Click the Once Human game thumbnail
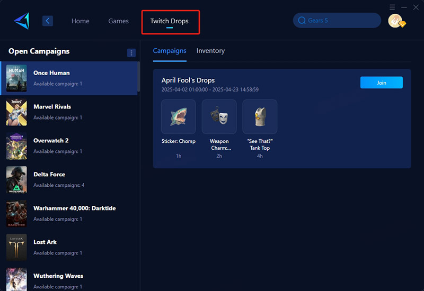The image size is (424, 291). click(x=16, y=78)
